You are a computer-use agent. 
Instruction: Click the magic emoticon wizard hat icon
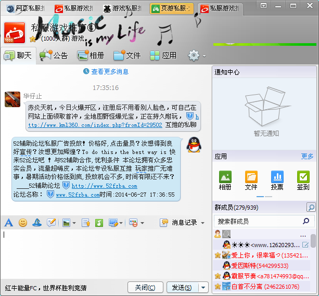pos(37,223)
